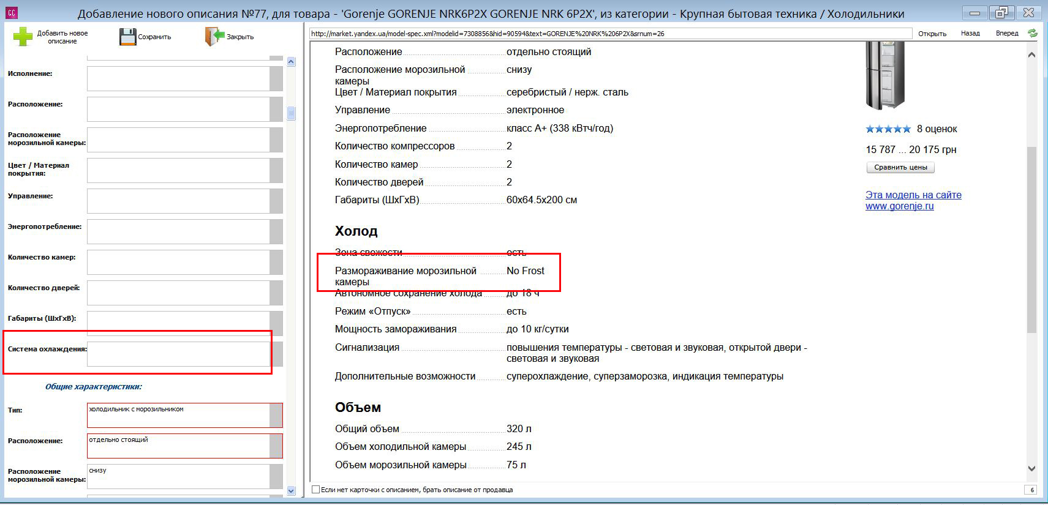Click the left panel scrollbar thumb
The image size is (1048, 505).
point(291,113)
